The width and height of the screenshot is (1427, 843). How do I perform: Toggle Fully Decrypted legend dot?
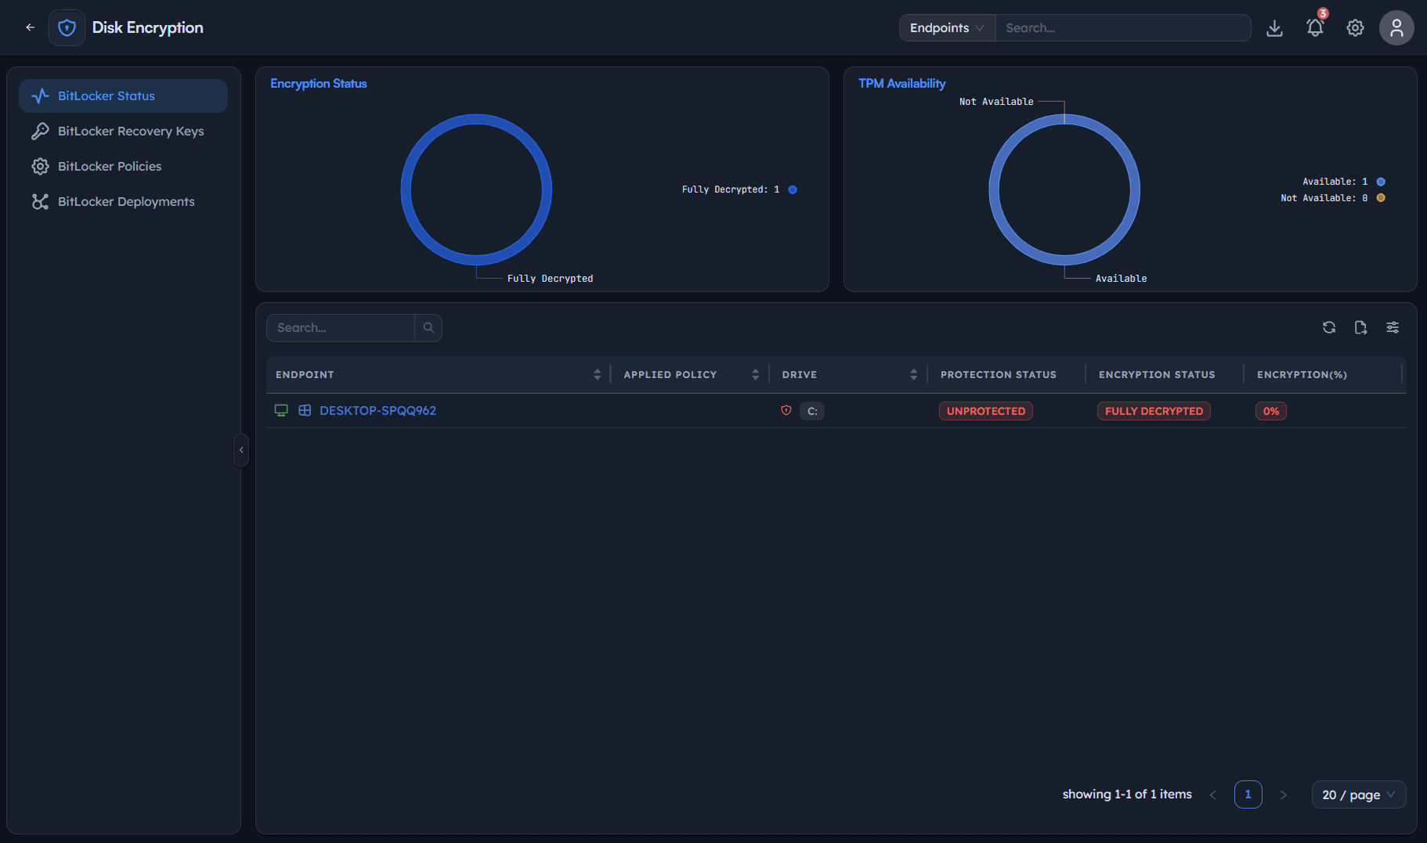pyautogui.click(x=793, y=189)
